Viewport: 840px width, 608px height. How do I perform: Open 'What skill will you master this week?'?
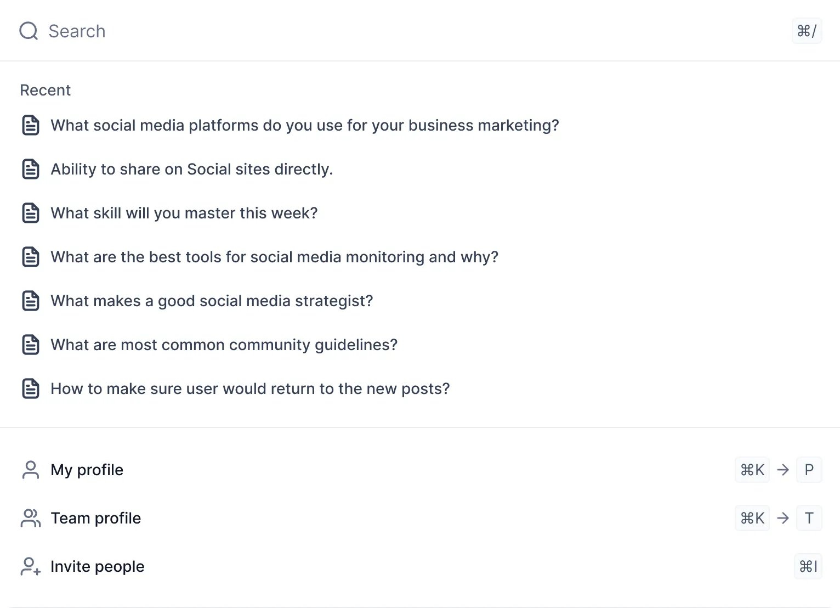(184, 213)
